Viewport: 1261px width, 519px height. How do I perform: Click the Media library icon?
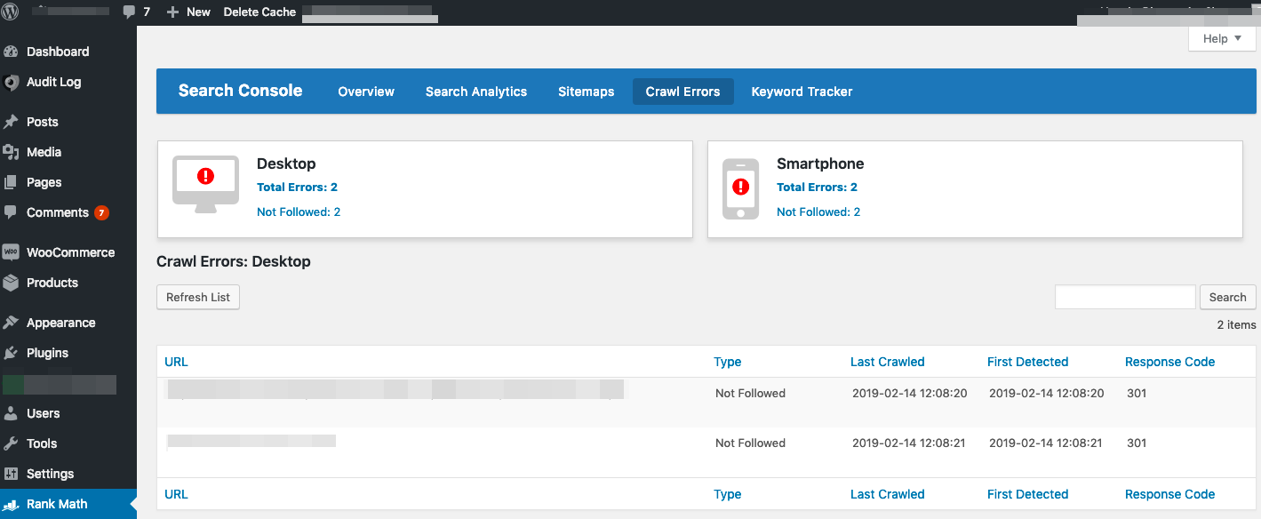[12, 152]
